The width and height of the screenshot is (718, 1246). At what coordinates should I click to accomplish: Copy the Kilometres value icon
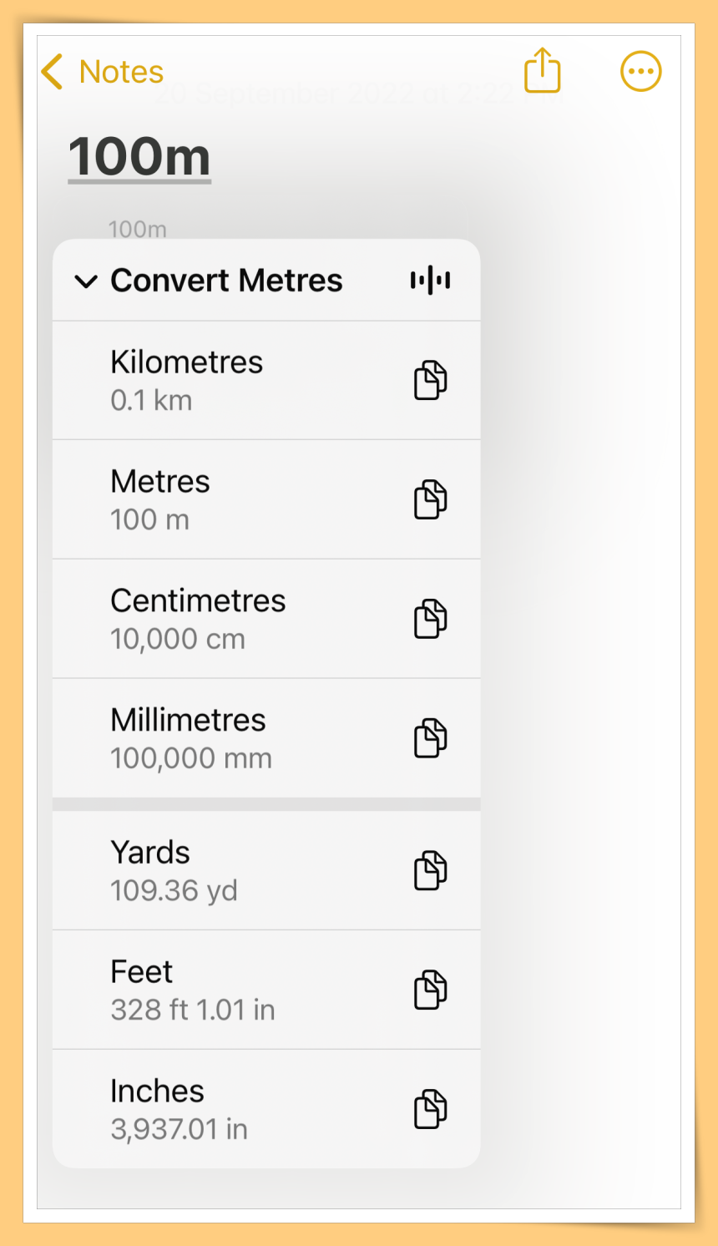[431, 381]
